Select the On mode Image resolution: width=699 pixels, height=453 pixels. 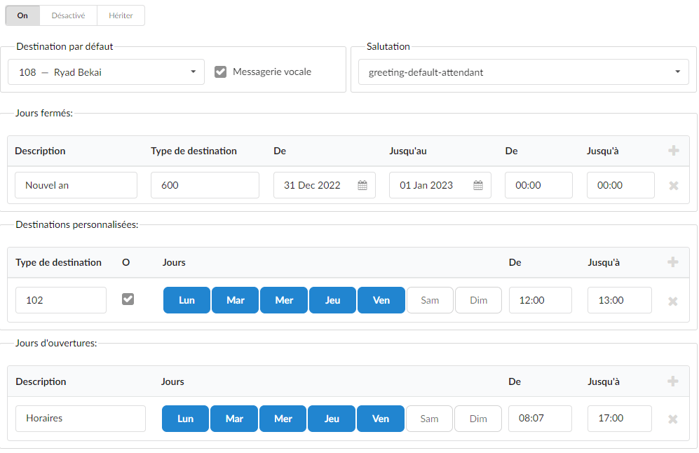coord(22,15)
